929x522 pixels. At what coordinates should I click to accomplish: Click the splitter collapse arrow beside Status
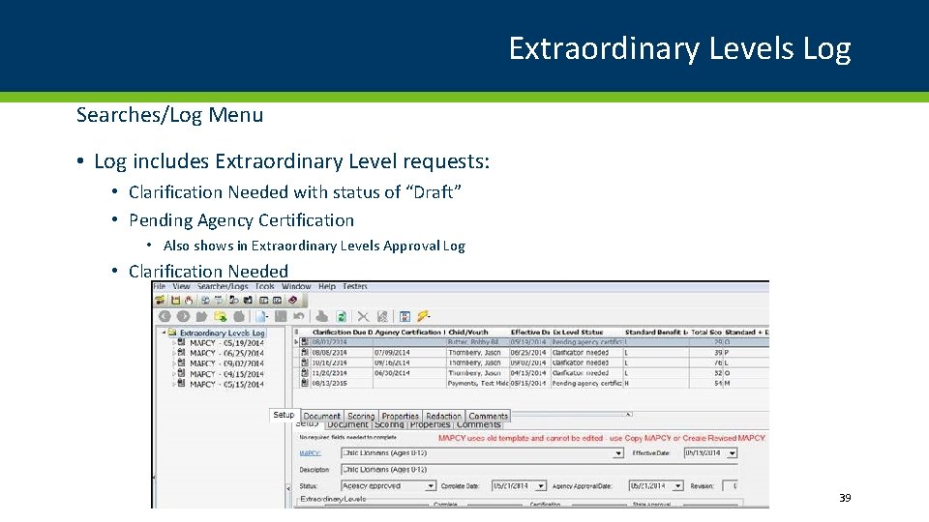click(x=289, y=487)
